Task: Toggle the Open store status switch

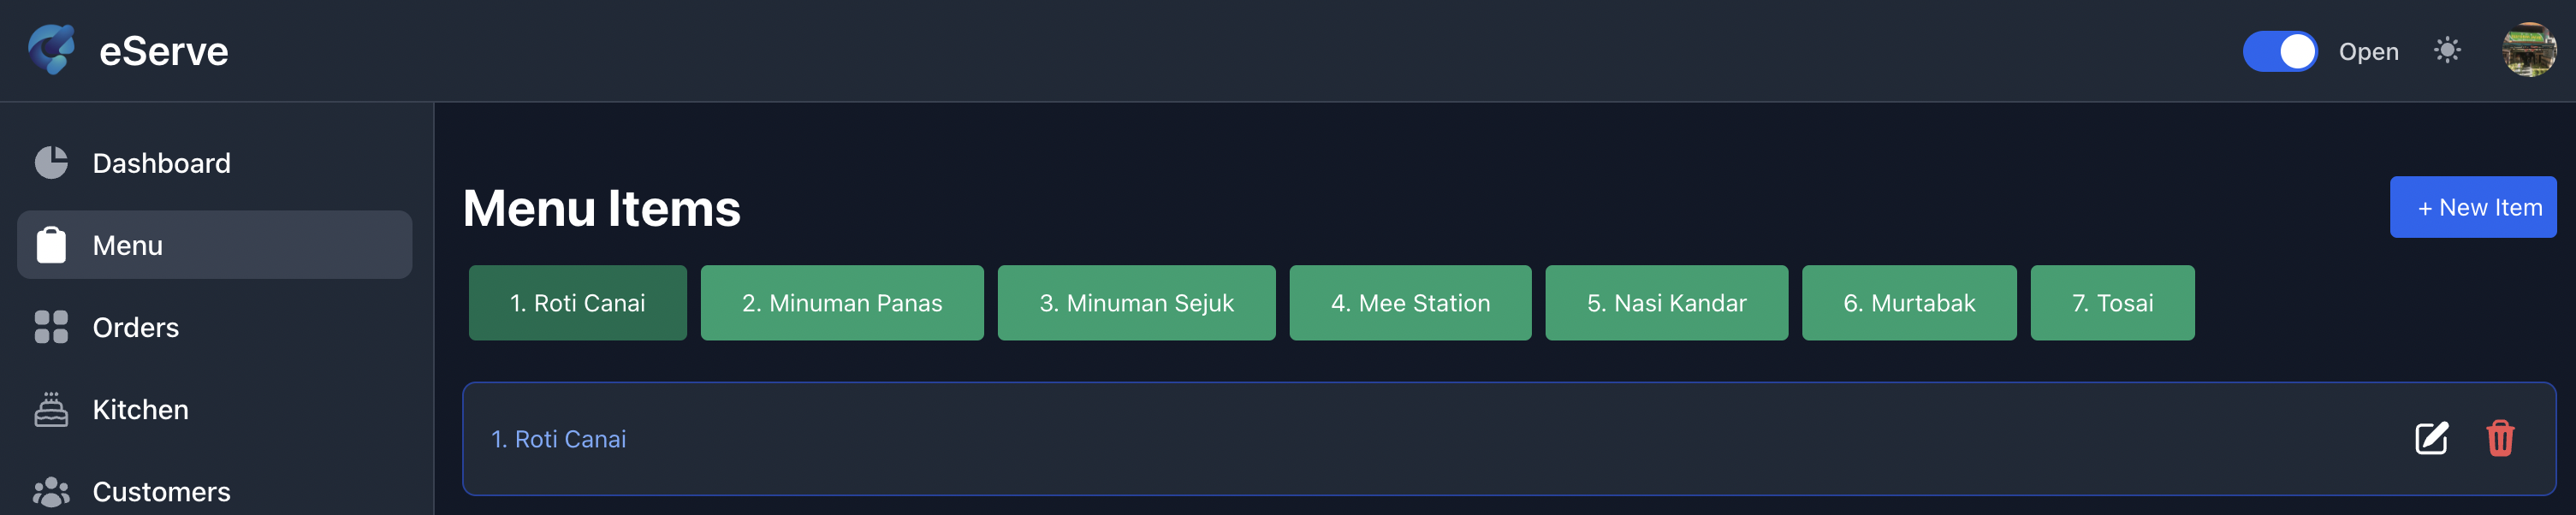Action: 2279,51
